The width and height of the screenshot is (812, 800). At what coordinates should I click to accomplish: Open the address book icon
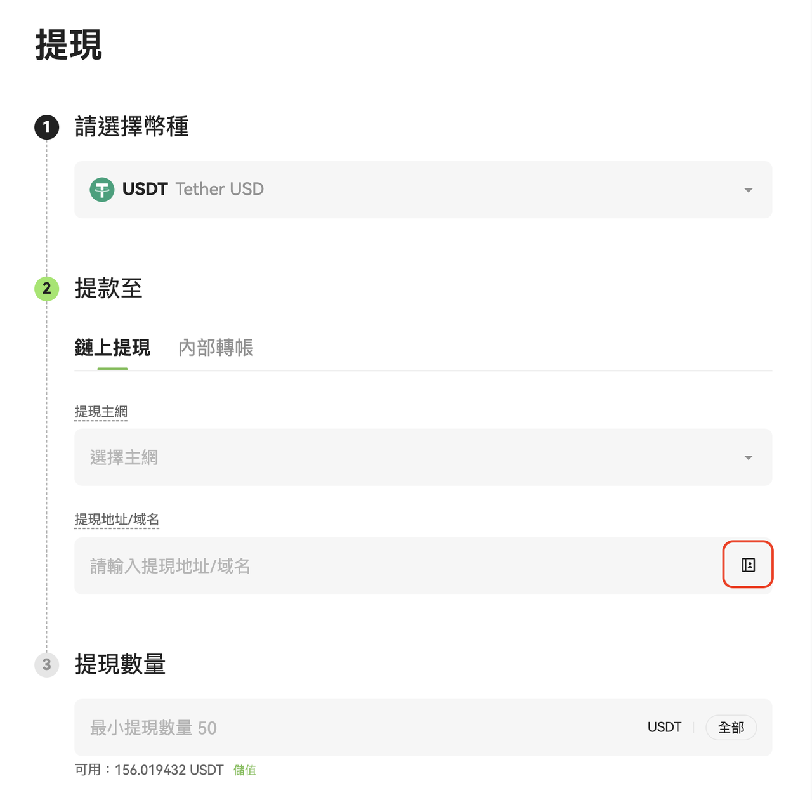pos(748,565)
